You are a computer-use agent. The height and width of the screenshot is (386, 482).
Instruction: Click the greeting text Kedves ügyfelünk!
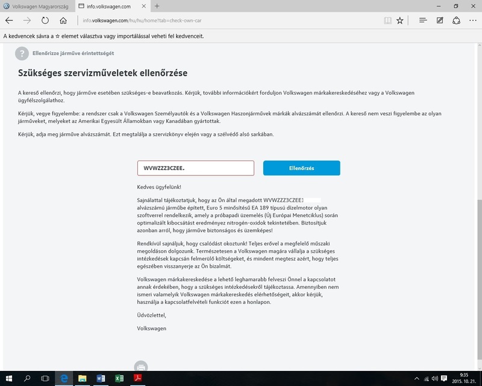click(x=159, y=187)
